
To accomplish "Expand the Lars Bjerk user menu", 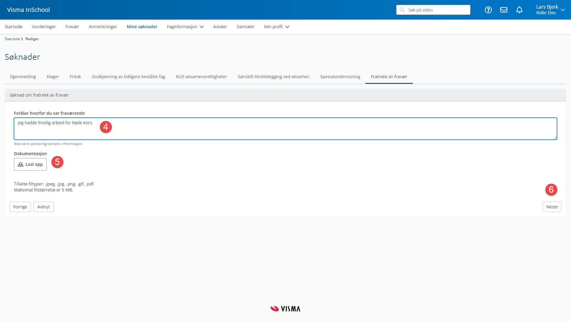I will 550,10.
